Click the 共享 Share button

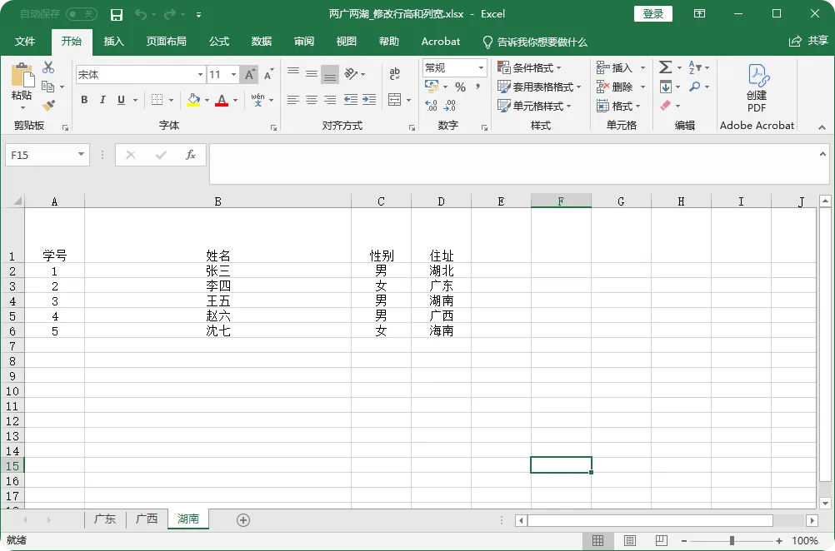pos(808,41)
